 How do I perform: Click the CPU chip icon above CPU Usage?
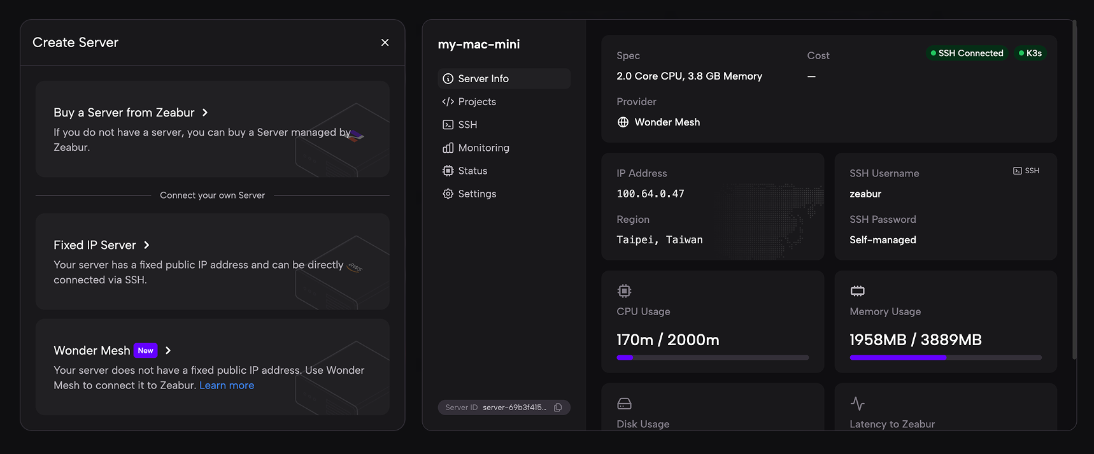624,291
